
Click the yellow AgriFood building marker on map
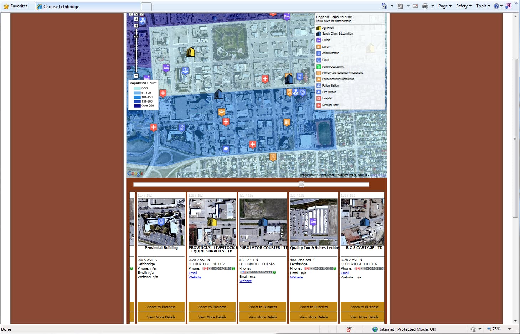[x=191, y=52]
